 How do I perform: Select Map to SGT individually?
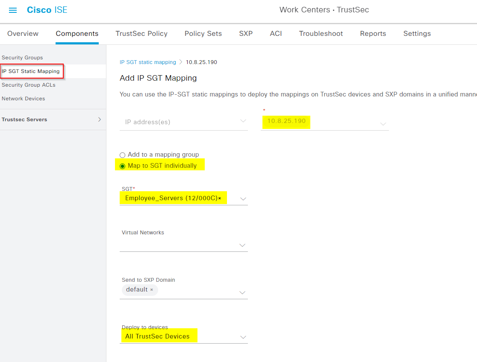(122, 166)
